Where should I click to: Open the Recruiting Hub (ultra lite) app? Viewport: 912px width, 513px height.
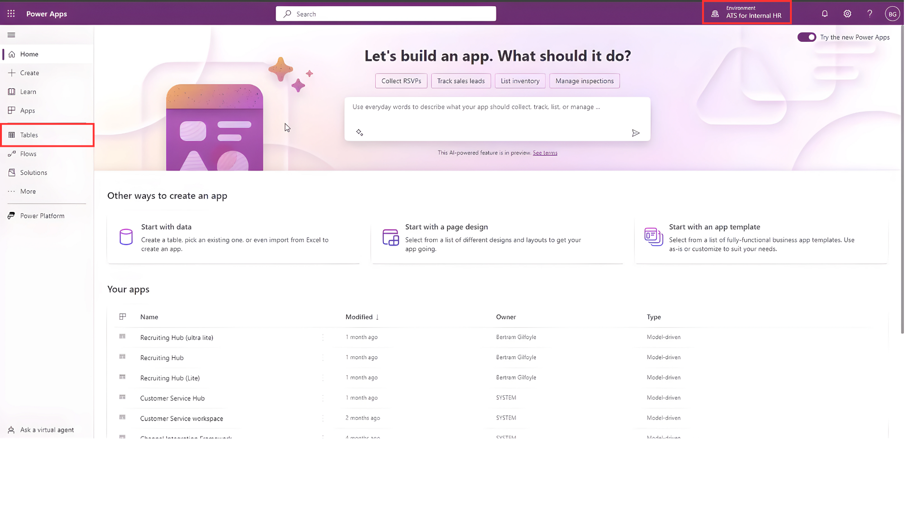point(177,338)
